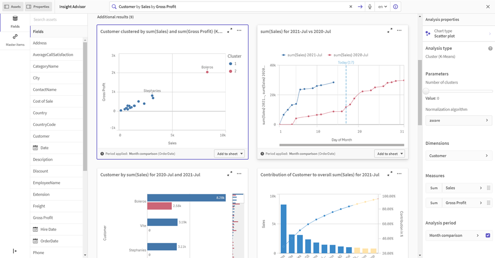Open more options for sum(Sales) Jul comparison chart

tap(399, 31)
